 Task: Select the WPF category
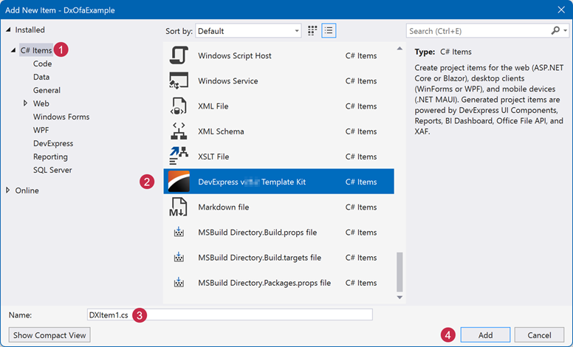(x=41, y=130)
